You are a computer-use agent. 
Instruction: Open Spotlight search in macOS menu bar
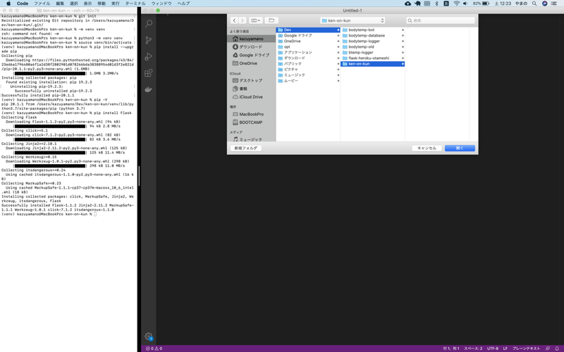[x=534, y=4]
